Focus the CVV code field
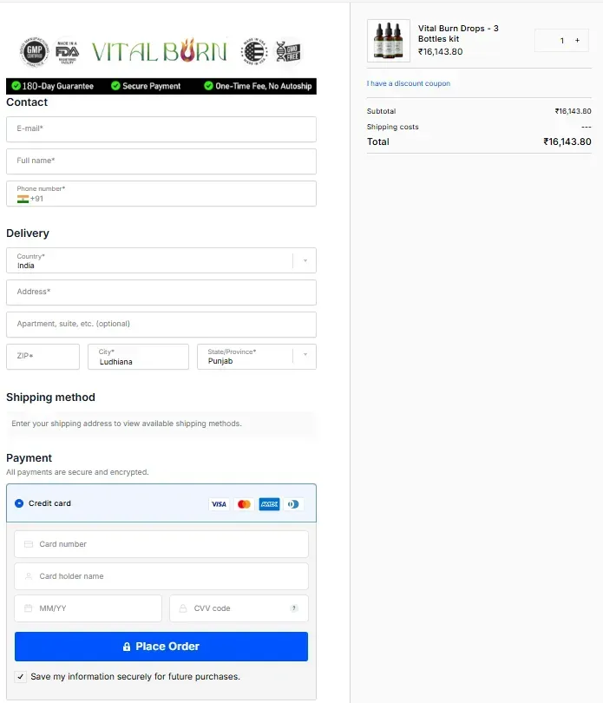The width and height of the screenshot is (603, 703). [x=239, y=608]
